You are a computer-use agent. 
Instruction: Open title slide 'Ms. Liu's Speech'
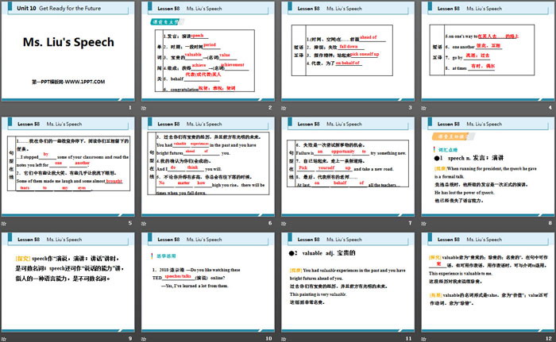[68, 52]
